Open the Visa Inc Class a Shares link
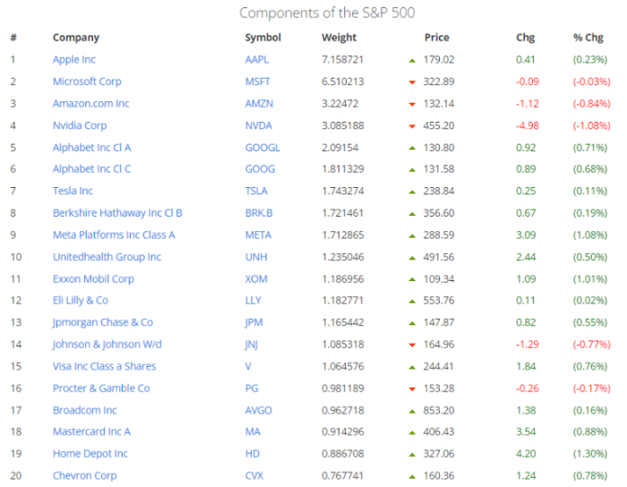Viewport: 627px width, 487px height. [105, 366]
